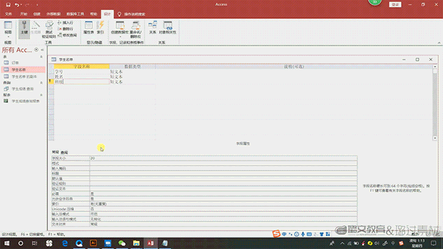This screenshot has width=443, height=249.
Task: Click the Windows Start button
Action: (7, 243)
